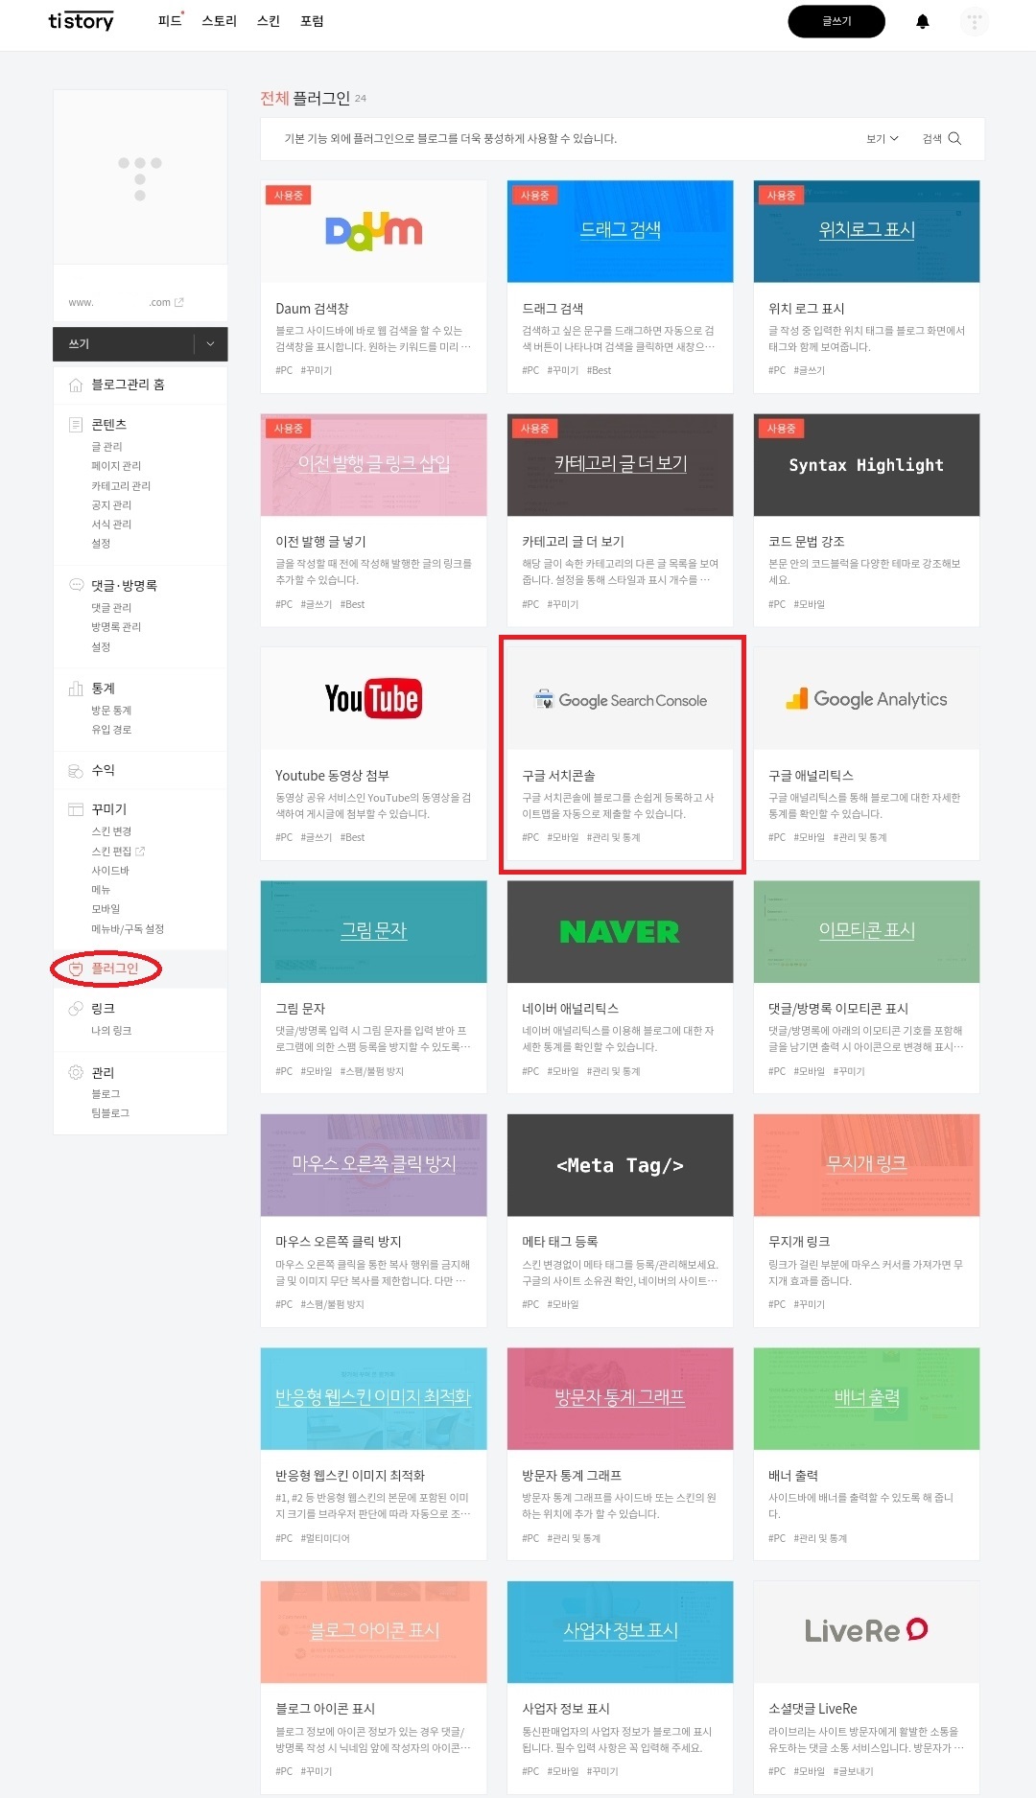The image size is (1036, 1798).
Task: Open the 그림 문자 plugin card
Action: click(x=374, y=986)
